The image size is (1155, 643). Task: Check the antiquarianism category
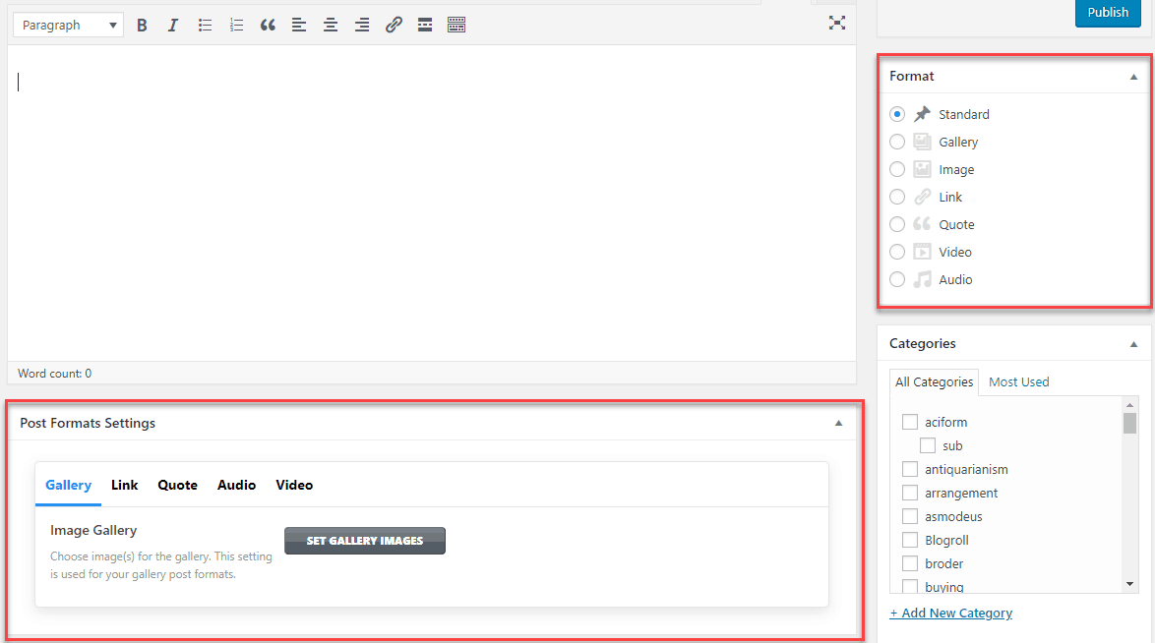pos(910,470)
